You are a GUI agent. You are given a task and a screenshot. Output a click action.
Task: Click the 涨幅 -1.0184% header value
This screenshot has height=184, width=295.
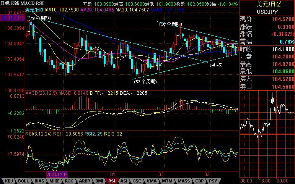tap(222, 4)
